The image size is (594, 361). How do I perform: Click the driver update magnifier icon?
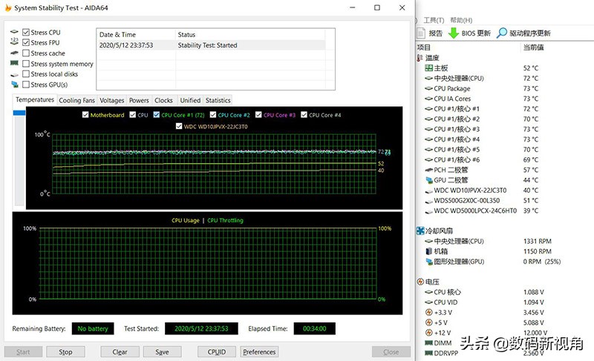pos(503,33)
